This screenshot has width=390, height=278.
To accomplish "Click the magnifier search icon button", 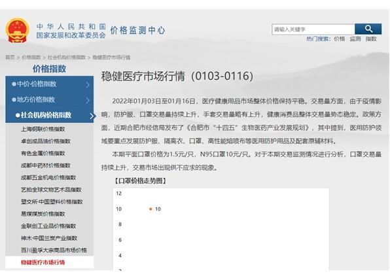I will pos(368,29).
